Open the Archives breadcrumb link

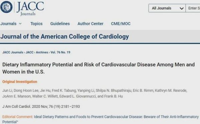coord(42,52)
